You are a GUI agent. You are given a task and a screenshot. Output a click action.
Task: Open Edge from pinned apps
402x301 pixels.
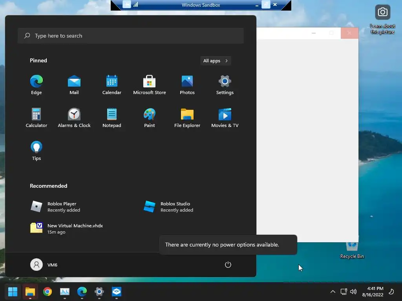click(x=37, y=85)
